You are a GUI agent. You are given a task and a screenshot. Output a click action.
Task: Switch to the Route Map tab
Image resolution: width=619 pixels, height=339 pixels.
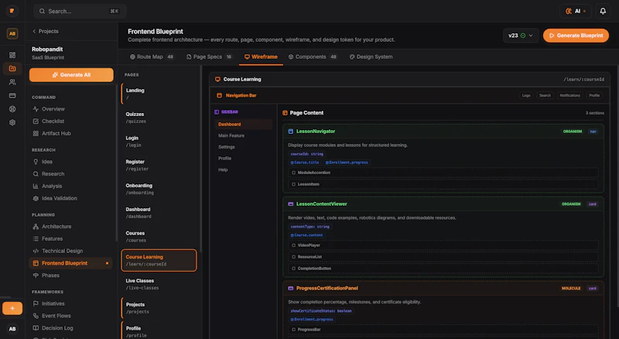point(152,57)
